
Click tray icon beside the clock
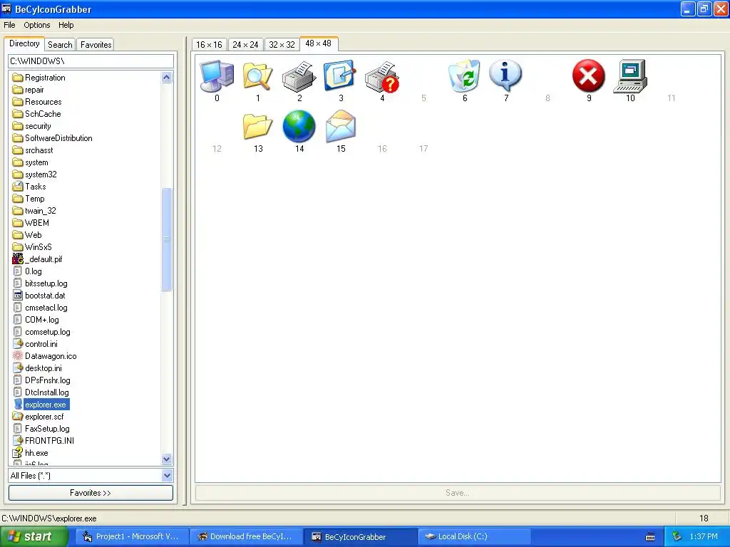coord(677,536)
